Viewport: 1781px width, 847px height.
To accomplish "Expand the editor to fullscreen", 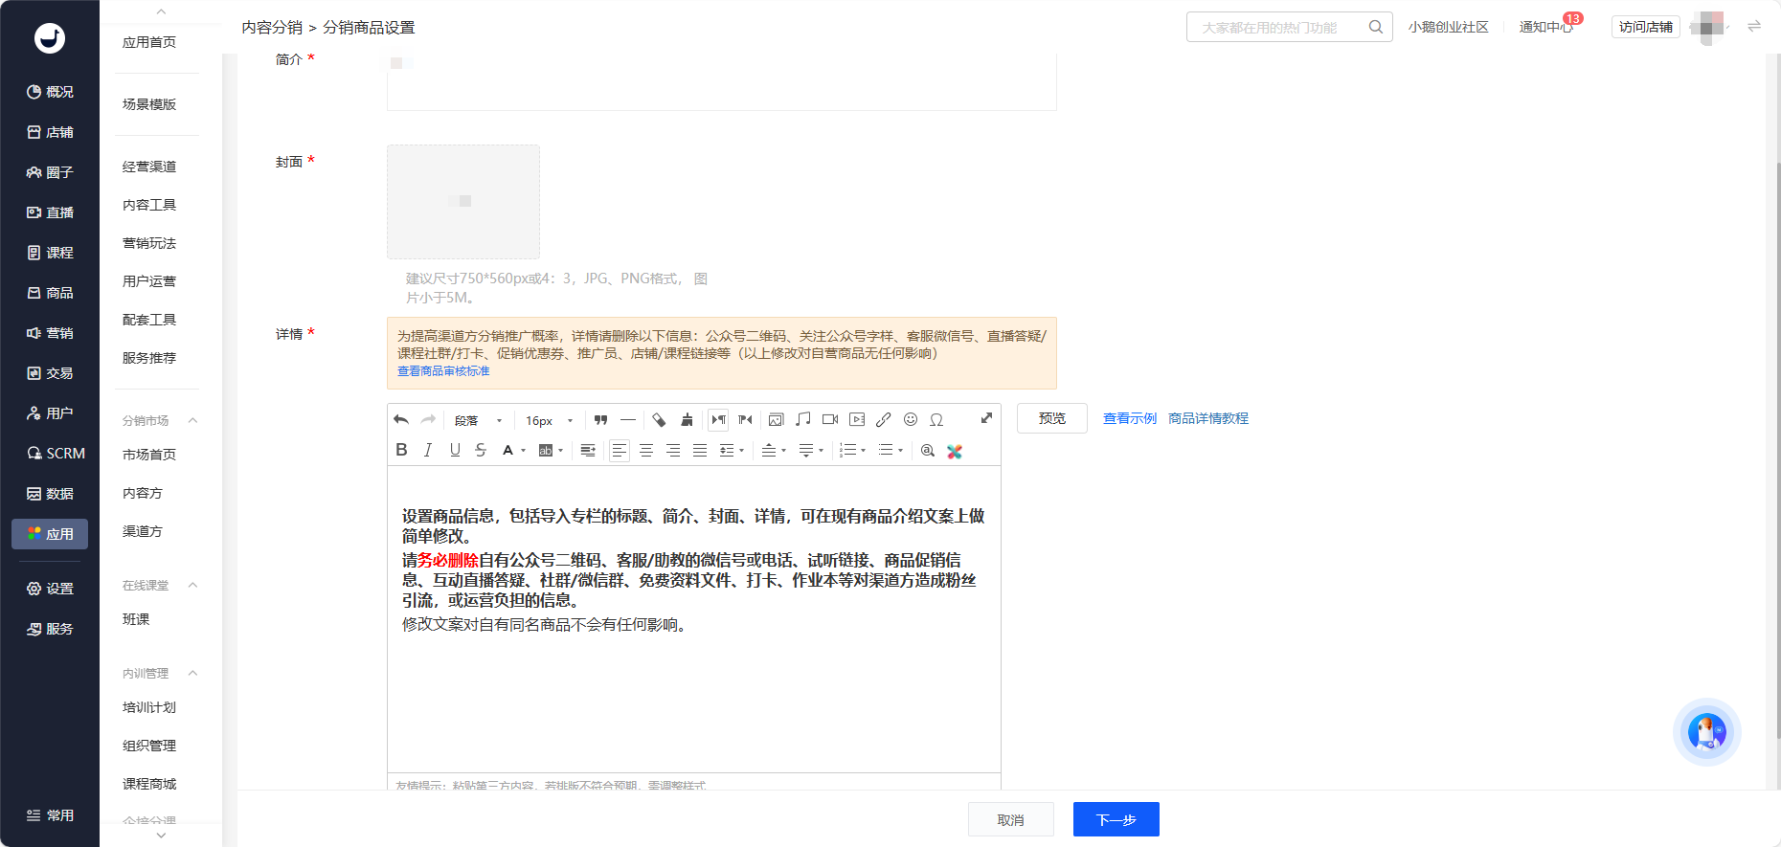I will tap(986, 418).
